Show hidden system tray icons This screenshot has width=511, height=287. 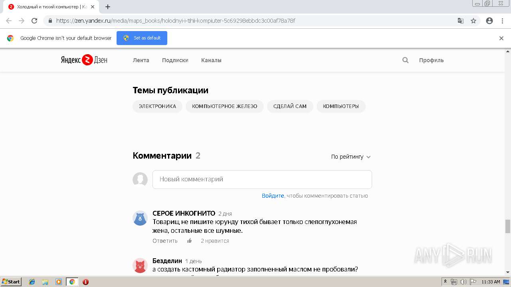pos(446,282)
